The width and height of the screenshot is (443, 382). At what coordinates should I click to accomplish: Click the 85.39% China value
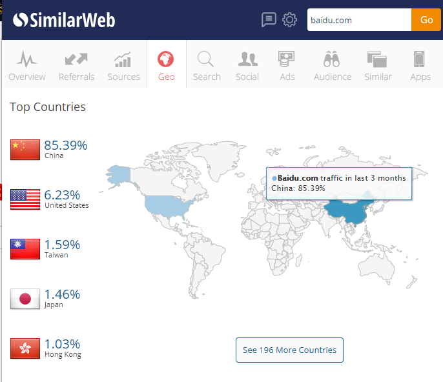pos(66,145)
